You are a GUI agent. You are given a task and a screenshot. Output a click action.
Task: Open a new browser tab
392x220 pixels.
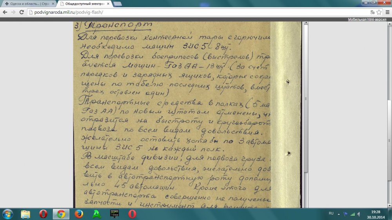point(117,4)
